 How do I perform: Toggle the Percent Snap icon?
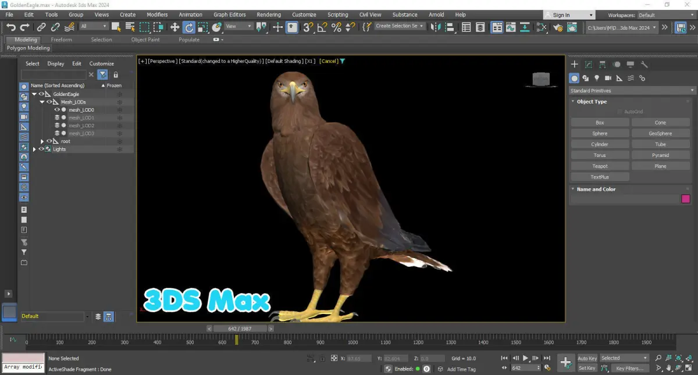pos(336,27)
